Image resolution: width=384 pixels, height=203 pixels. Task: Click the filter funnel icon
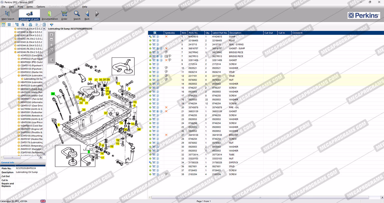[51, 25]
